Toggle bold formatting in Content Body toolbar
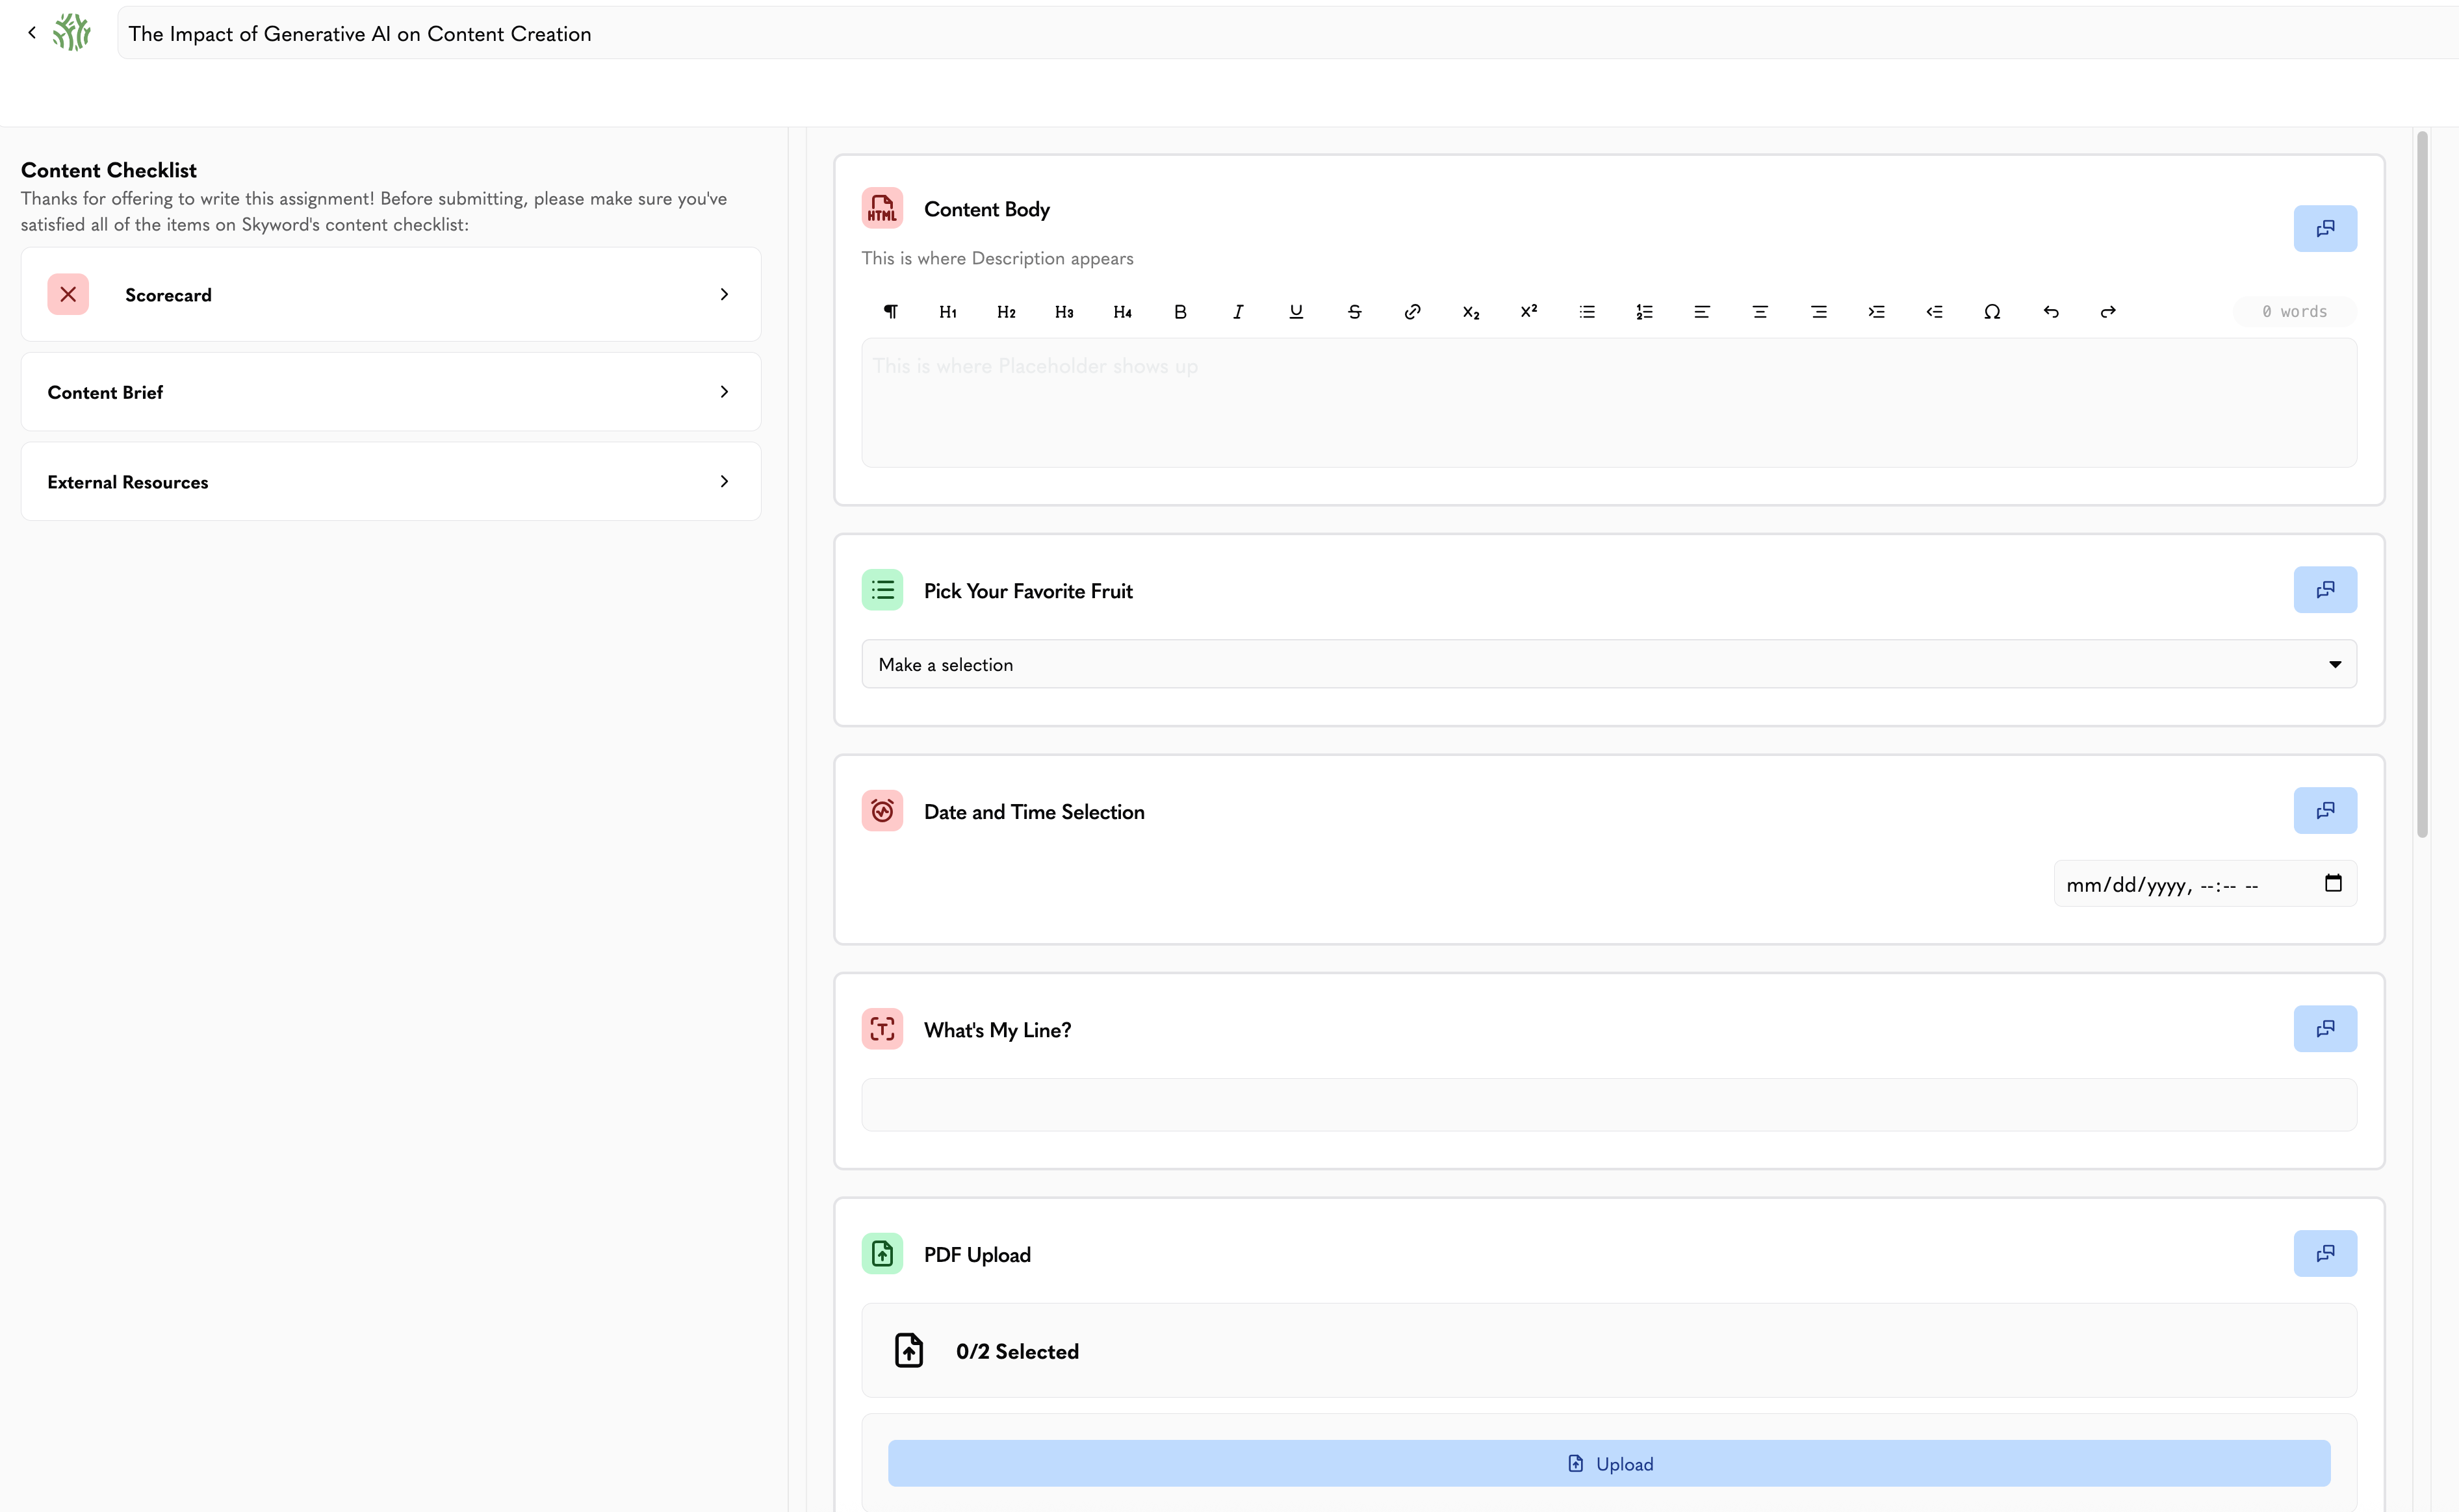2459x1512 pixels. coord(1181,312)
